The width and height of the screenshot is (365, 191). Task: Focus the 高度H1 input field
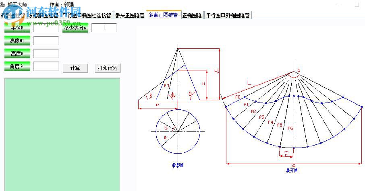coord(46,41)
